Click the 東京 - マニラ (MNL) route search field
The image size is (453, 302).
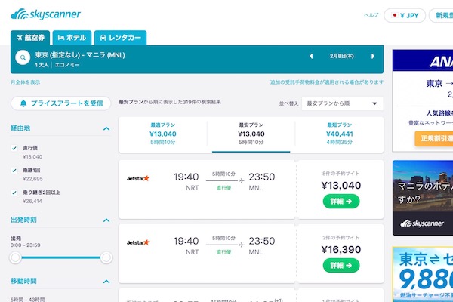point(80,55)
